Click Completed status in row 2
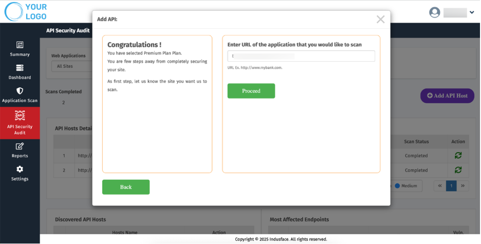Screen dimensions: 481x244 click(416, 170)
